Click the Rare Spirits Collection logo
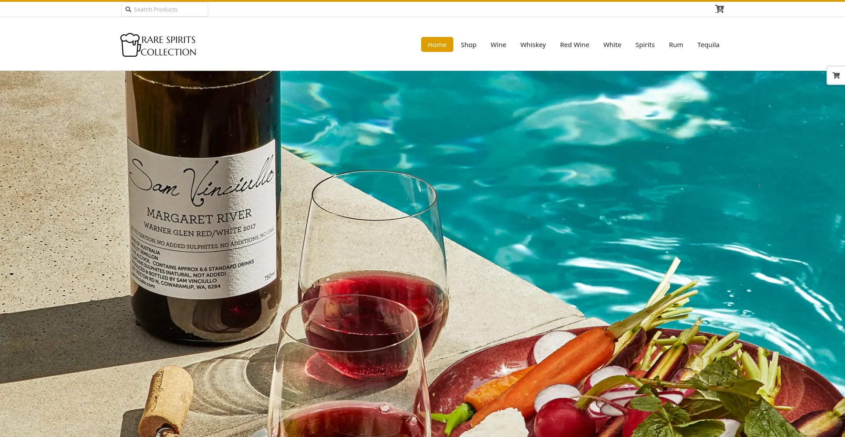Screen dimensions: 845x437 coord(158,45)
